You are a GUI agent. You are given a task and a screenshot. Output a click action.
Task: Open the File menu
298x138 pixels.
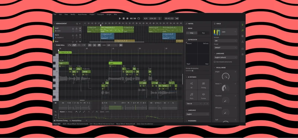(x=55, y=15)
